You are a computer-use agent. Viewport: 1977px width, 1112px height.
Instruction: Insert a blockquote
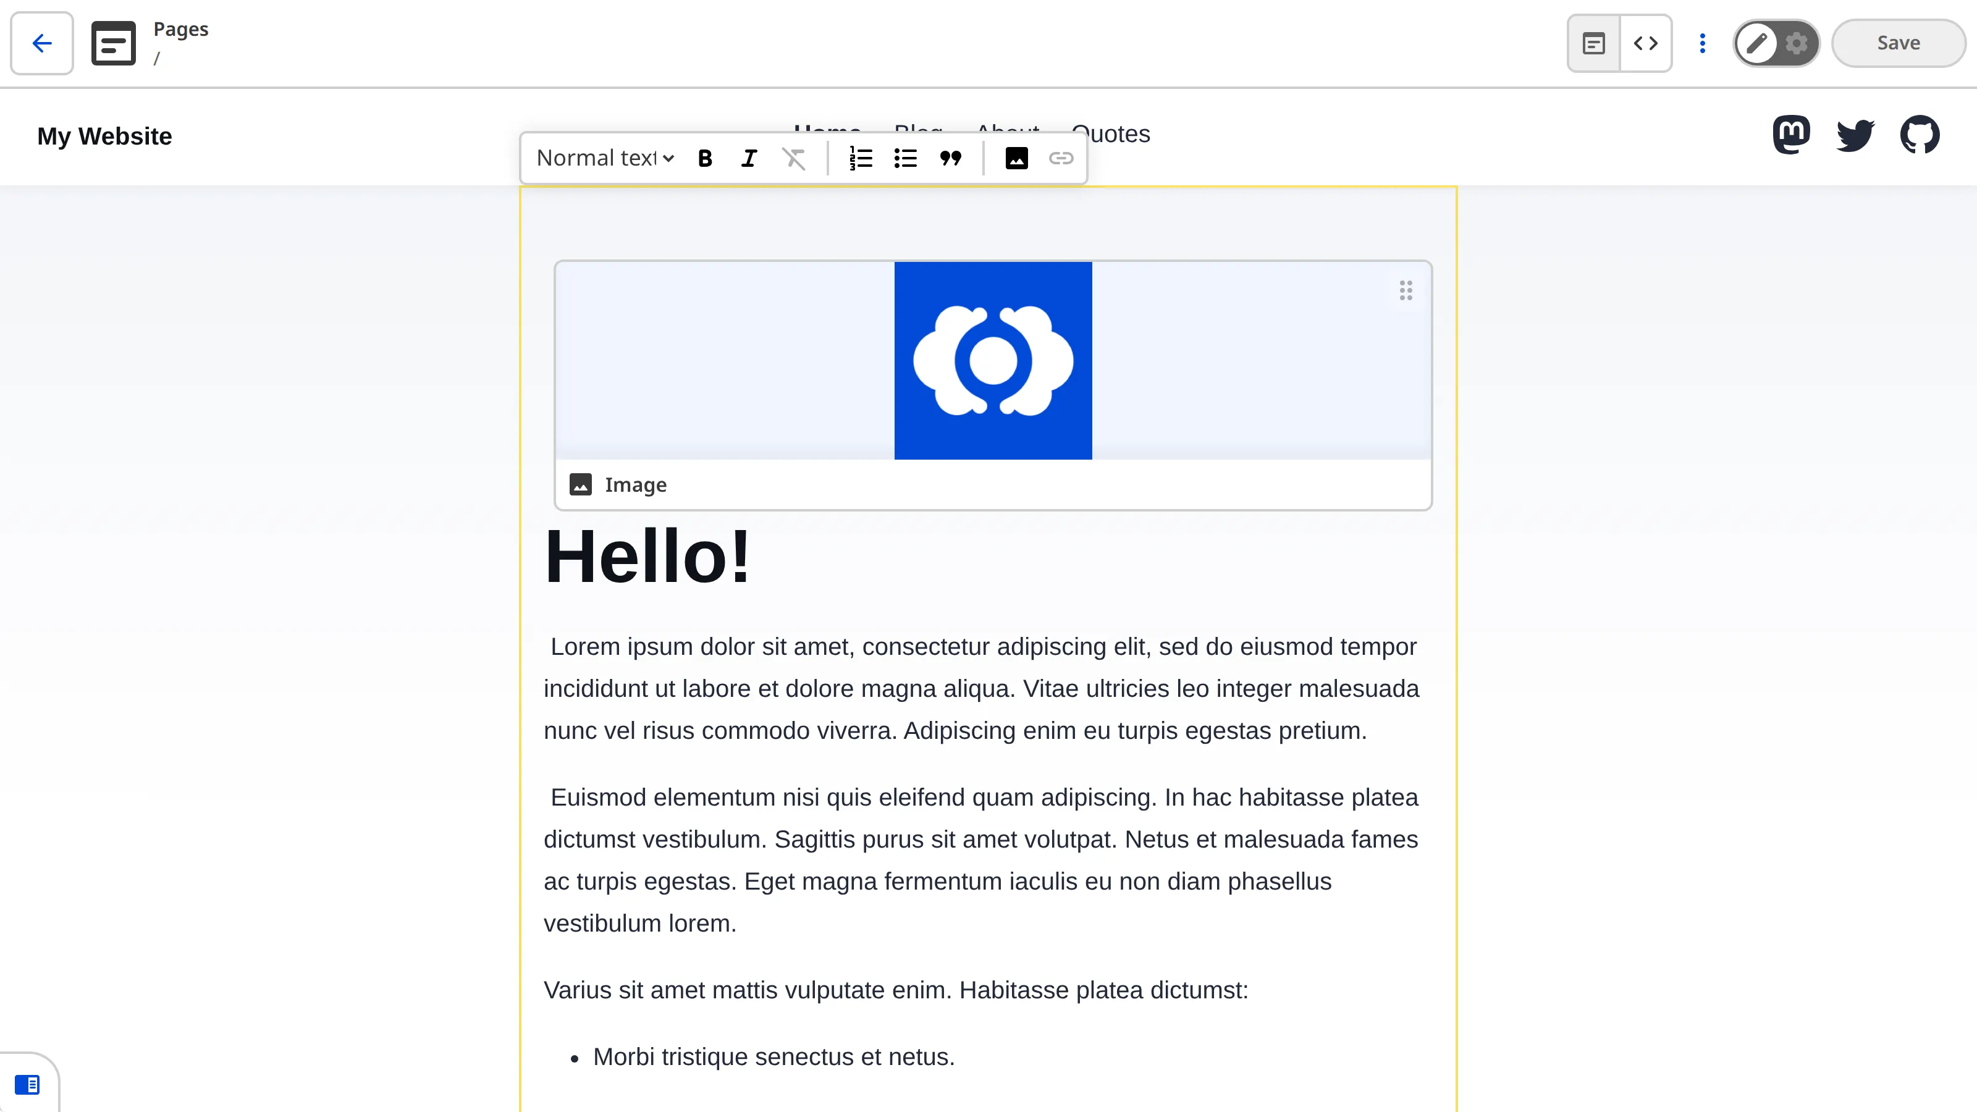pyautogui.click(x=950, y=158)
